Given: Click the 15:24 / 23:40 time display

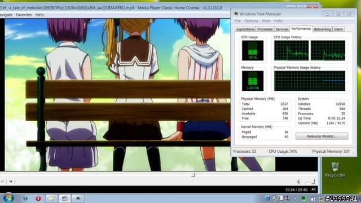Looking at the screenshot, I should click(296, 190).
